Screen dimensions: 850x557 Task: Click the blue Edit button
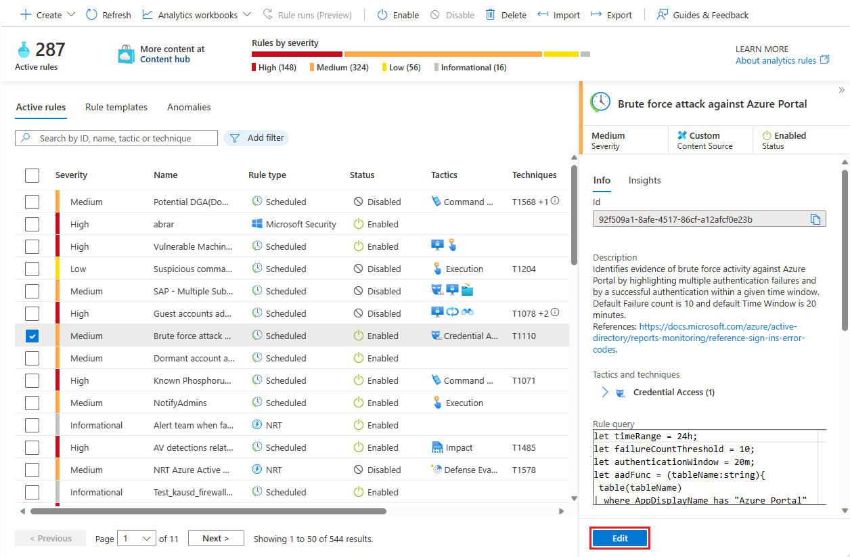tap(620, 539)
